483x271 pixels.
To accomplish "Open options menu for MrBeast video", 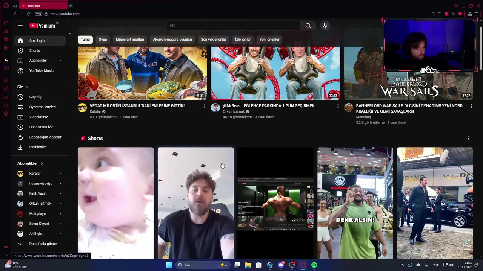I will click(338, 106).
